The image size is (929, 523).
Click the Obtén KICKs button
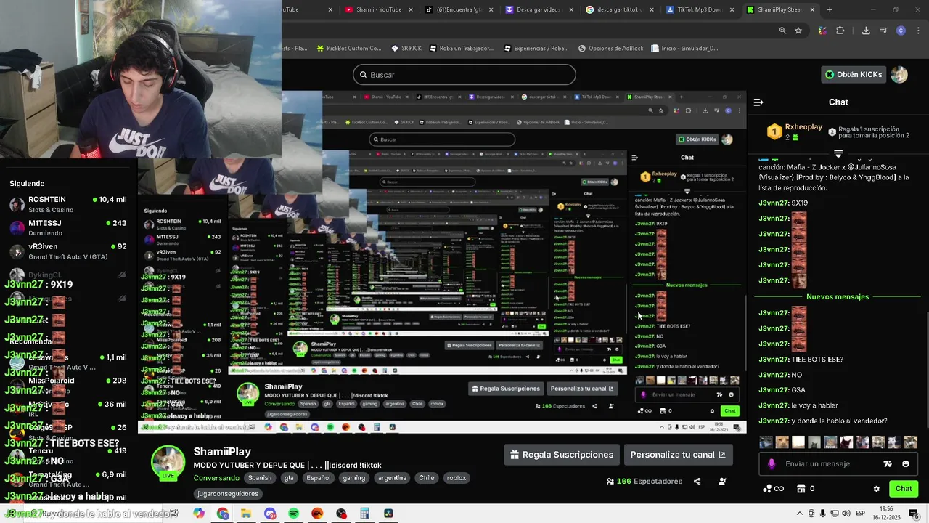click(x=854, y=75)
